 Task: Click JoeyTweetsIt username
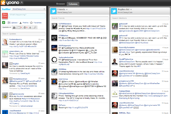(x=15, y=111)
